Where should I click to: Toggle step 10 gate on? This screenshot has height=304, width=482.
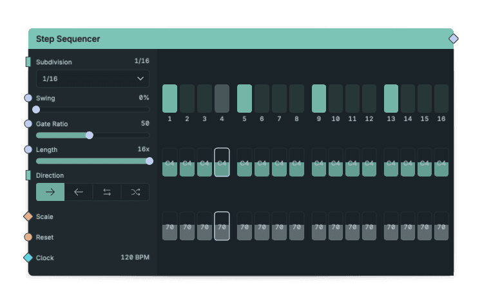pyautogui.click(x=336, y=99)
